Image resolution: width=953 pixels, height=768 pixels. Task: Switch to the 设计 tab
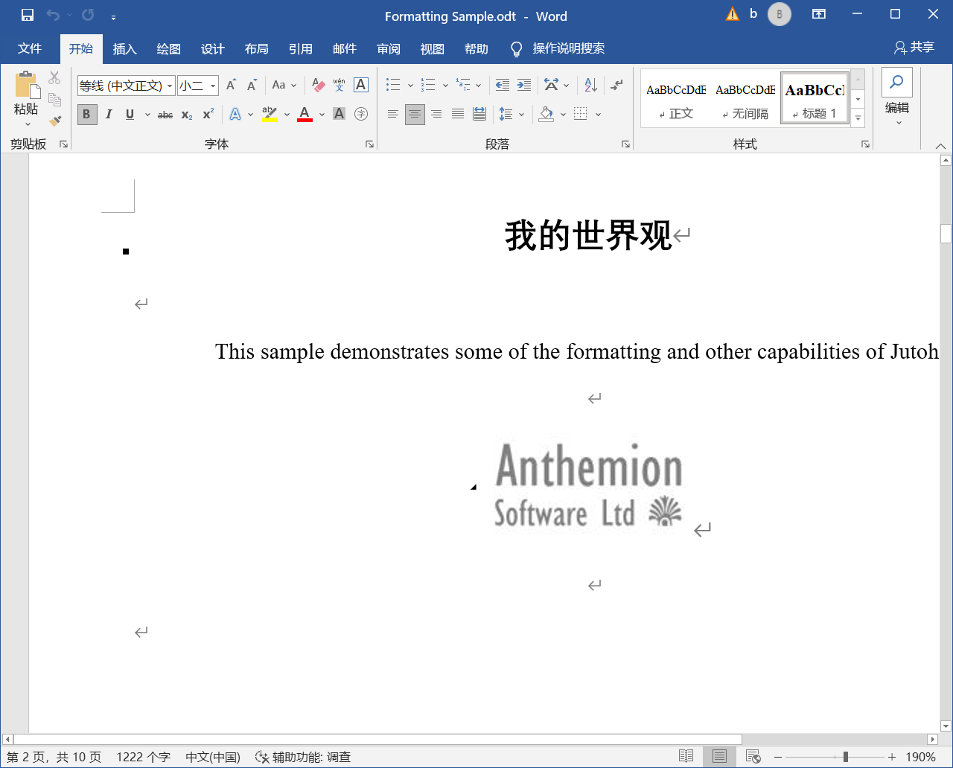tap(213, 48)
